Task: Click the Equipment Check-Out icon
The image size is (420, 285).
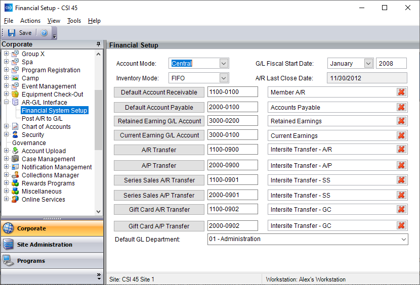Action: pos(15,94)
